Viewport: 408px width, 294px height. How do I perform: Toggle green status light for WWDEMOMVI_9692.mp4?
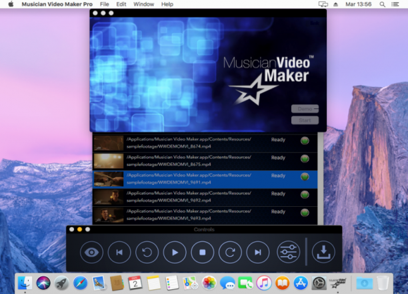305,194
